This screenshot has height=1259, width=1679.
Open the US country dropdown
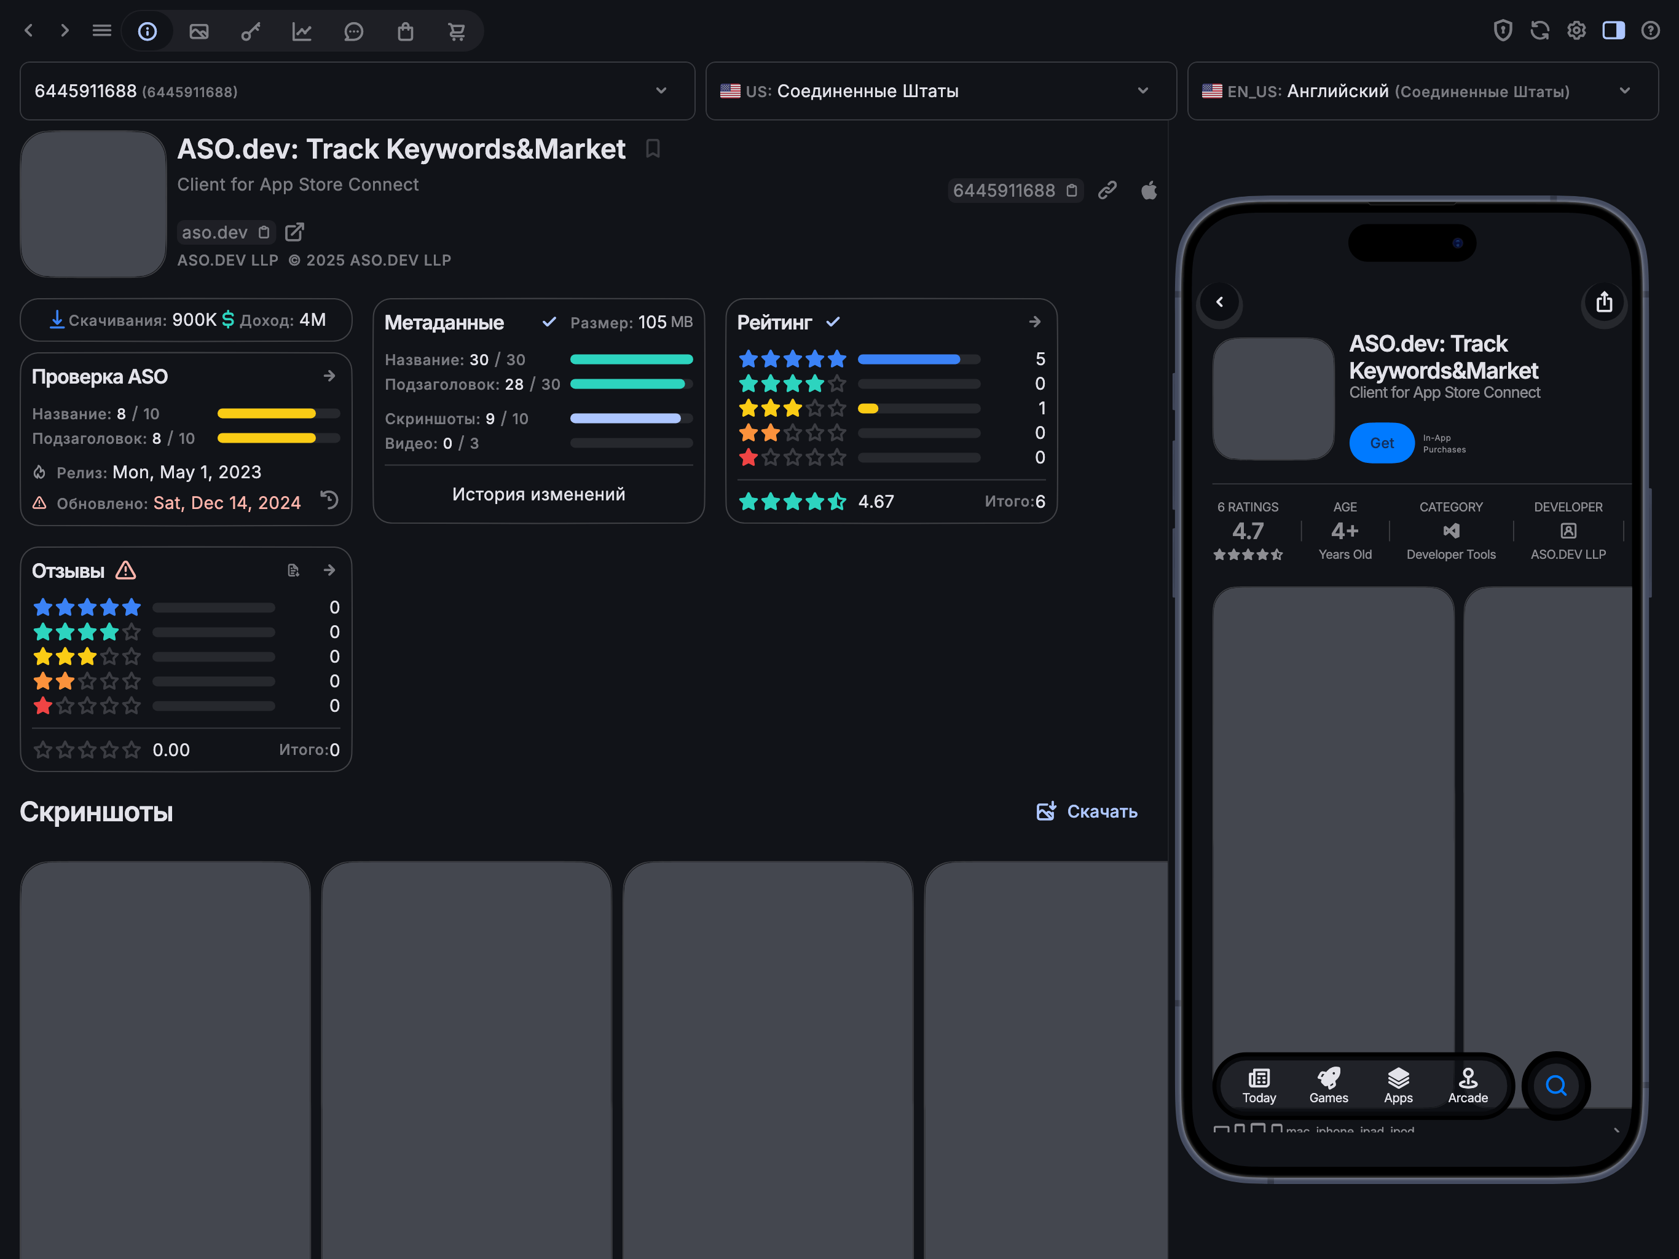[940, 91]
